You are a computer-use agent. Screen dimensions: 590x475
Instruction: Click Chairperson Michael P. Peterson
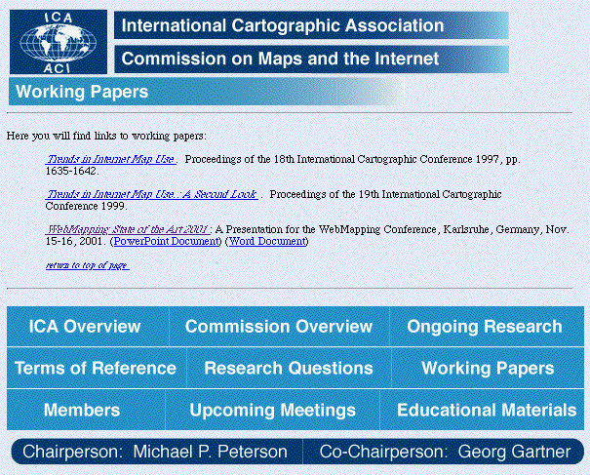pos(155,452)
